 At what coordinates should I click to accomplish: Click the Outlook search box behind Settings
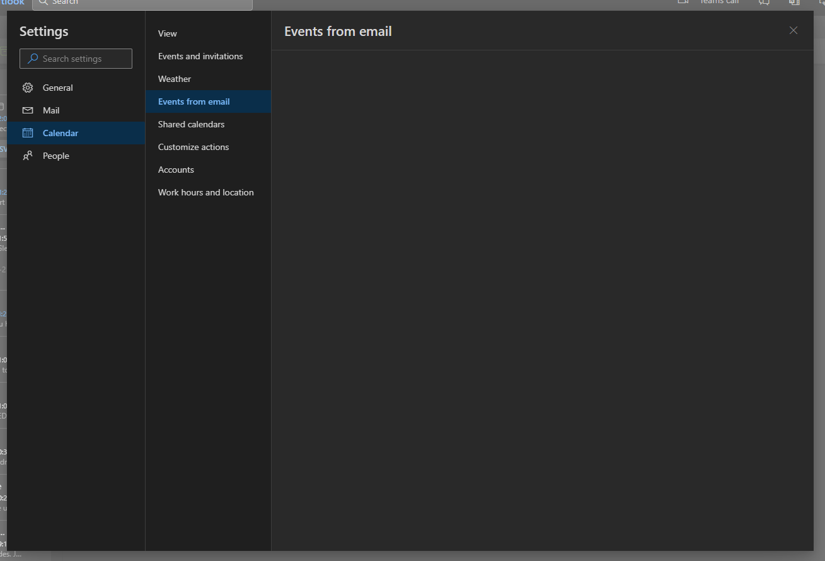142,4
